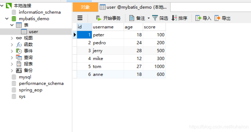Screen dimensions: 251x132
Task: Click the spring_aop database icon
Action: [14, 90]
